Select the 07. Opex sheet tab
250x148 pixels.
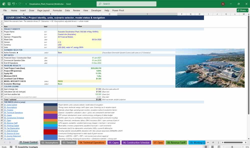click(x=158, y=142)
